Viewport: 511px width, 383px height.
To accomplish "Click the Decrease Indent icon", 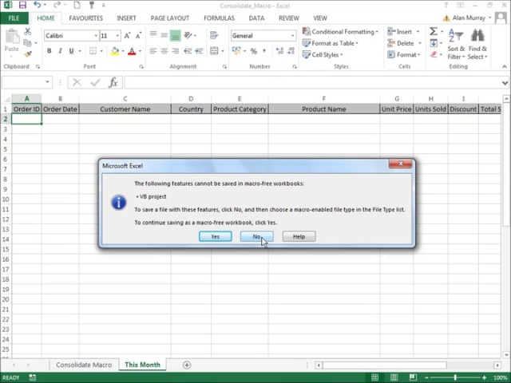I will coord(188,51).
